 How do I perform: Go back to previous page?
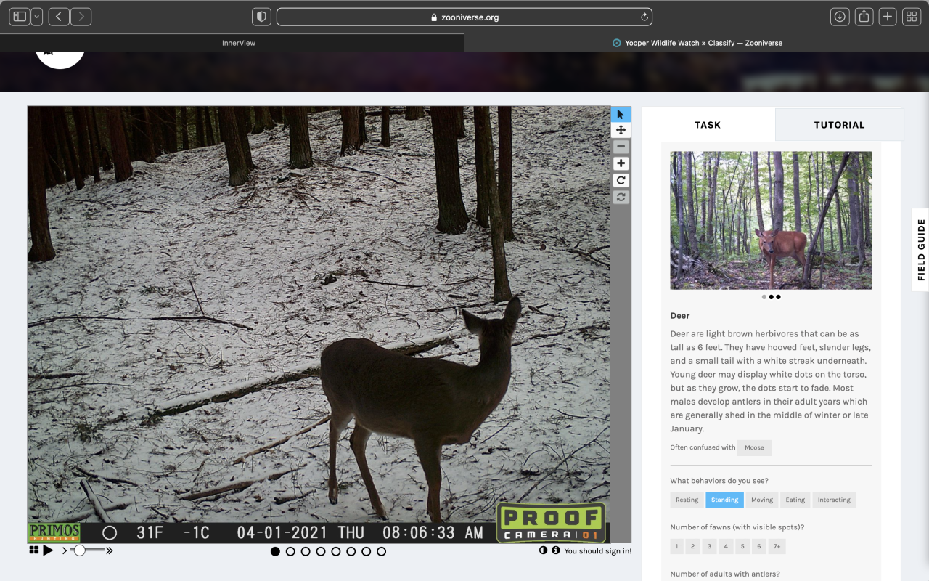click(x=58, y=17)
